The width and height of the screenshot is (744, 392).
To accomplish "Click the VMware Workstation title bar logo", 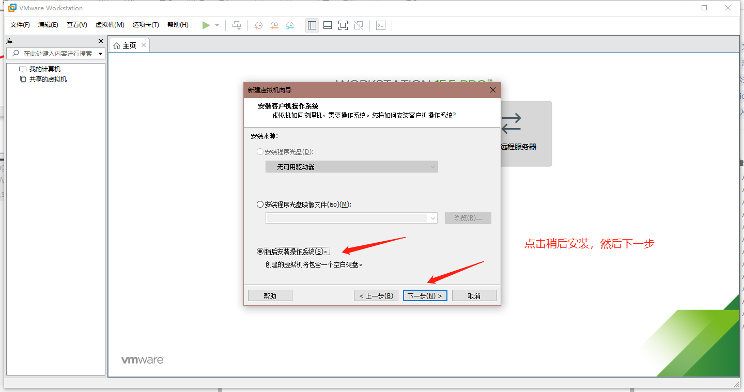I will 12,8.
